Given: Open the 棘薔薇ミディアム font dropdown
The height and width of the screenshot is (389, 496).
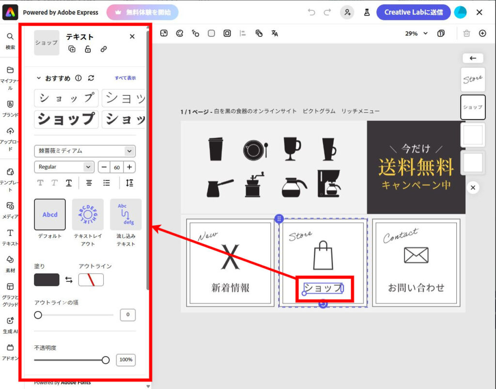Looking at the screenshot, I should (85, 151).
